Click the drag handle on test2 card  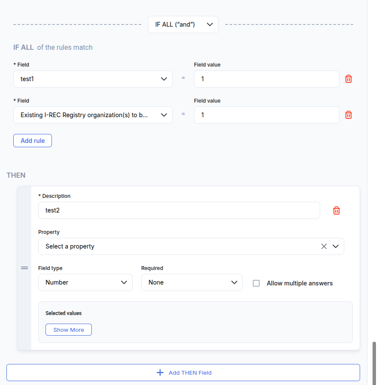click(x=24, y=268)
